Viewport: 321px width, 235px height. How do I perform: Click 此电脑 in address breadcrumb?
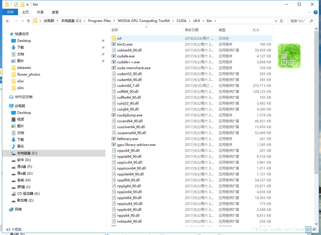click(x=49, y=21)
